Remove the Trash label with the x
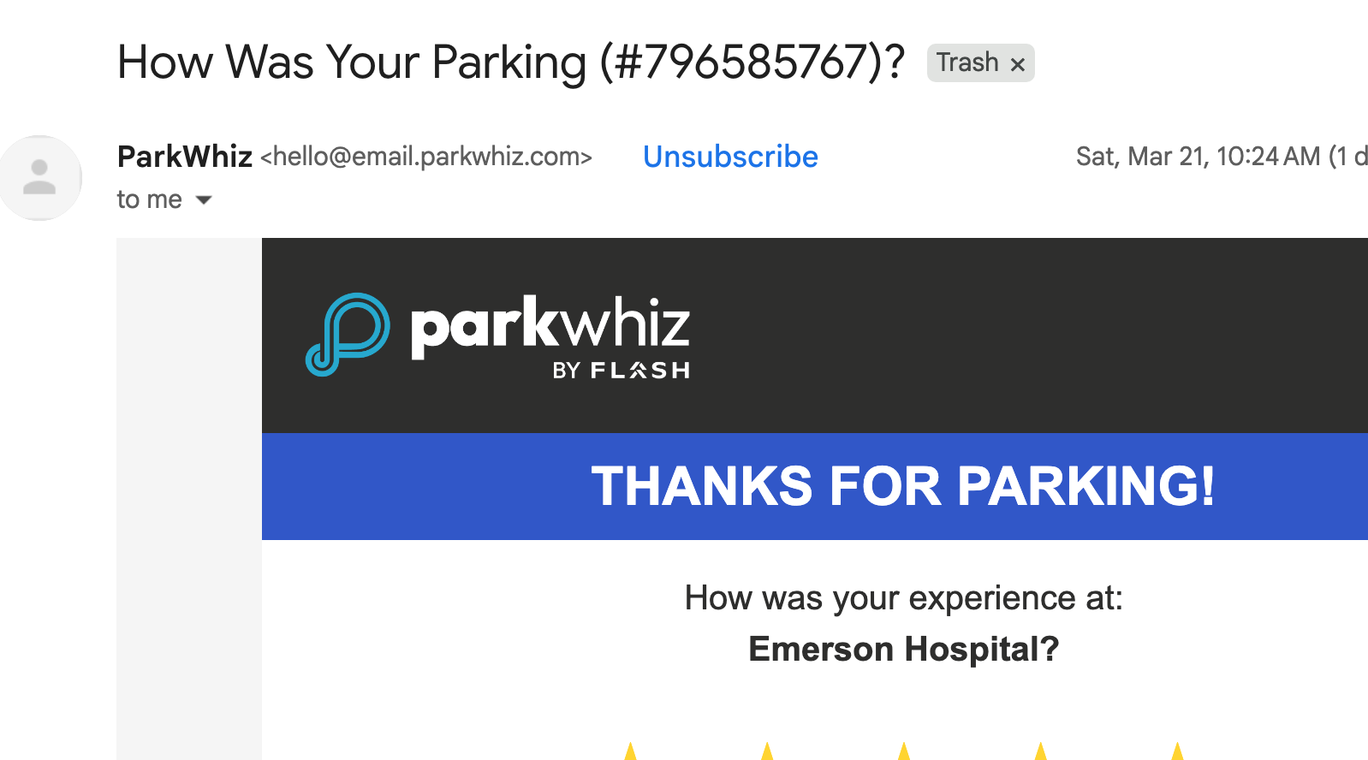Image resolution: width=1368 pixels, height=760 pixels. point(1018,64)
